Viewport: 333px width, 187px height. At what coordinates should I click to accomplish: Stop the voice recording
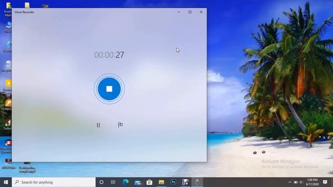[x=109, y=89]
